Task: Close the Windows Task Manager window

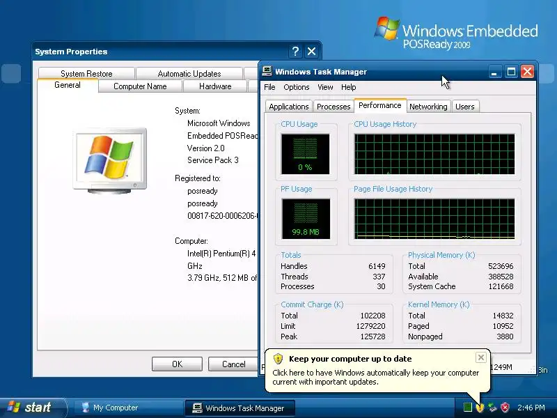Action: (x=527, y=72)
